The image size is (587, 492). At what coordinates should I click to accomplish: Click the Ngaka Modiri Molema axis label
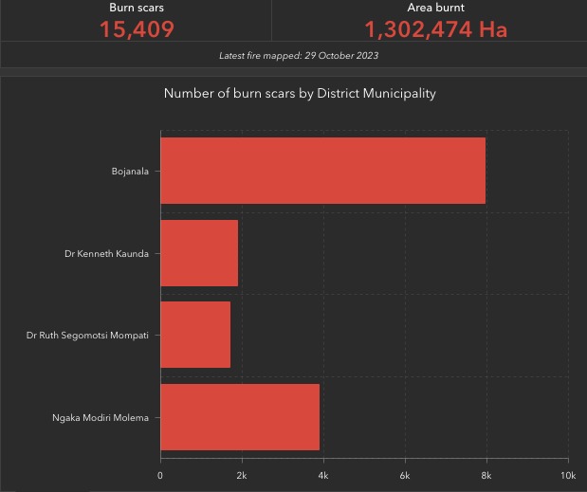pyautogui.click(x=101, y=417)
